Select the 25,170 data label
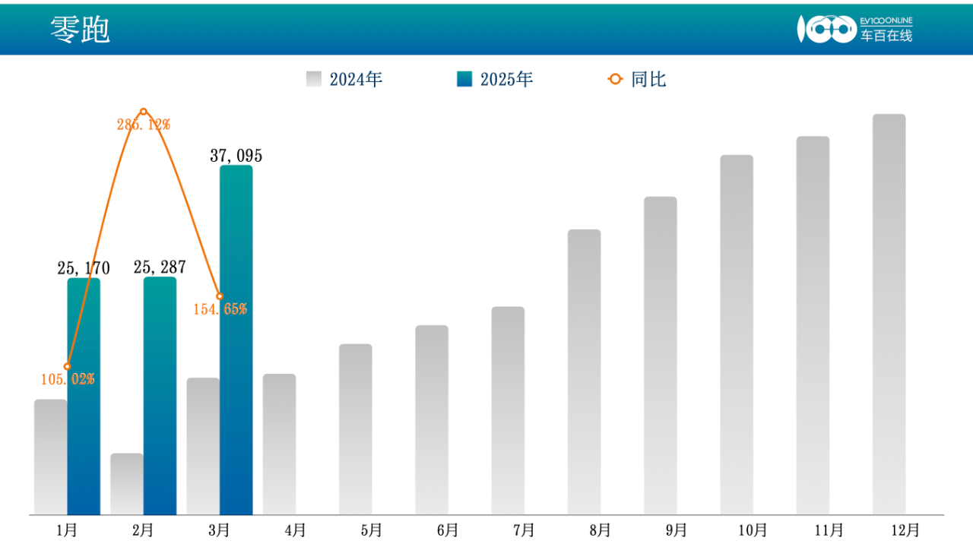 (84, 268)
